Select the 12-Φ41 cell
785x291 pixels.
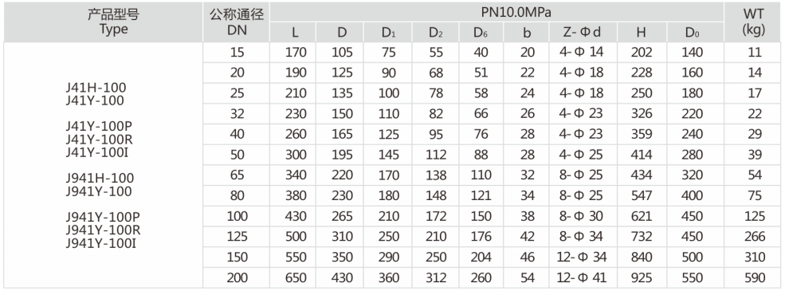tap(582, 277)
